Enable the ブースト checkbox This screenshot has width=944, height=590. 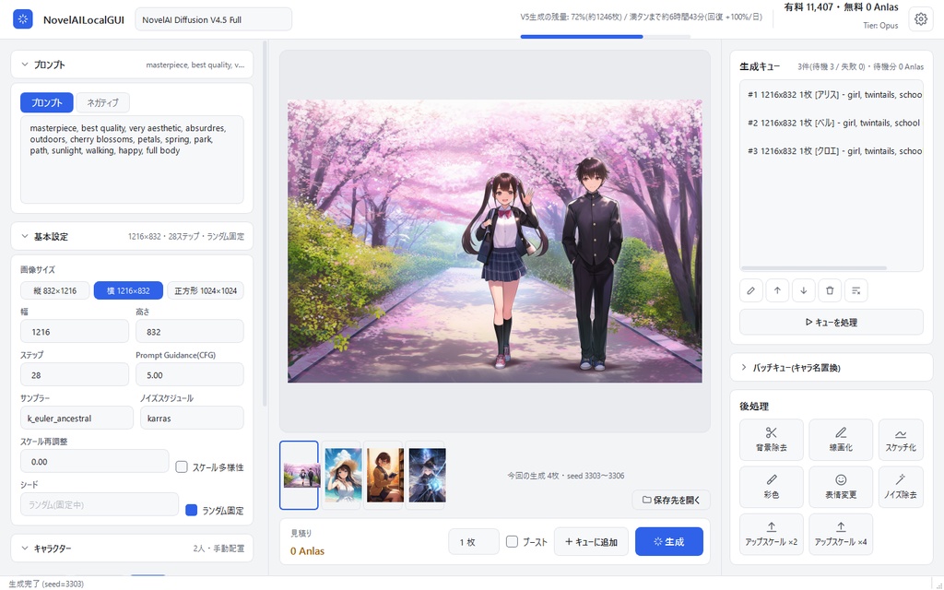[x=512, y=541]
